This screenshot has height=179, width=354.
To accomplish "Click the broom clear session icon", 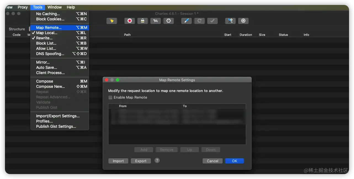I will [x=112, y=21].
